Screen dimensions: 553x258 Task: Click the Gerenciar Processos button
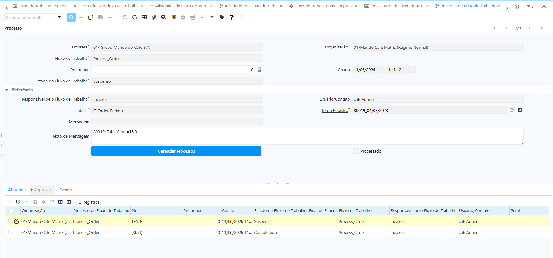pyautogui.click(x=176, y=151)
